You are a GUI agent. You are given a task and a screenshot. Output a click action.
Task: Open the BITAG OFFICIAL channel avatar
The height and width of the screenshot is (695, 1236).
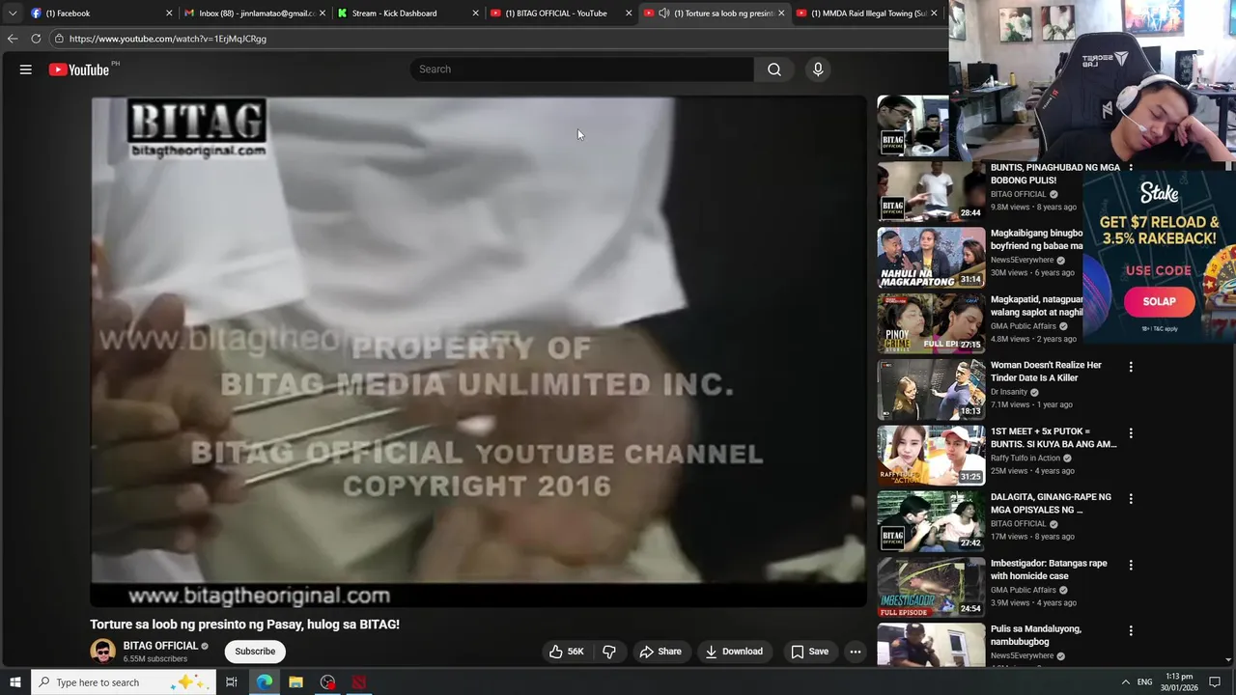click(x=102, y=652)
